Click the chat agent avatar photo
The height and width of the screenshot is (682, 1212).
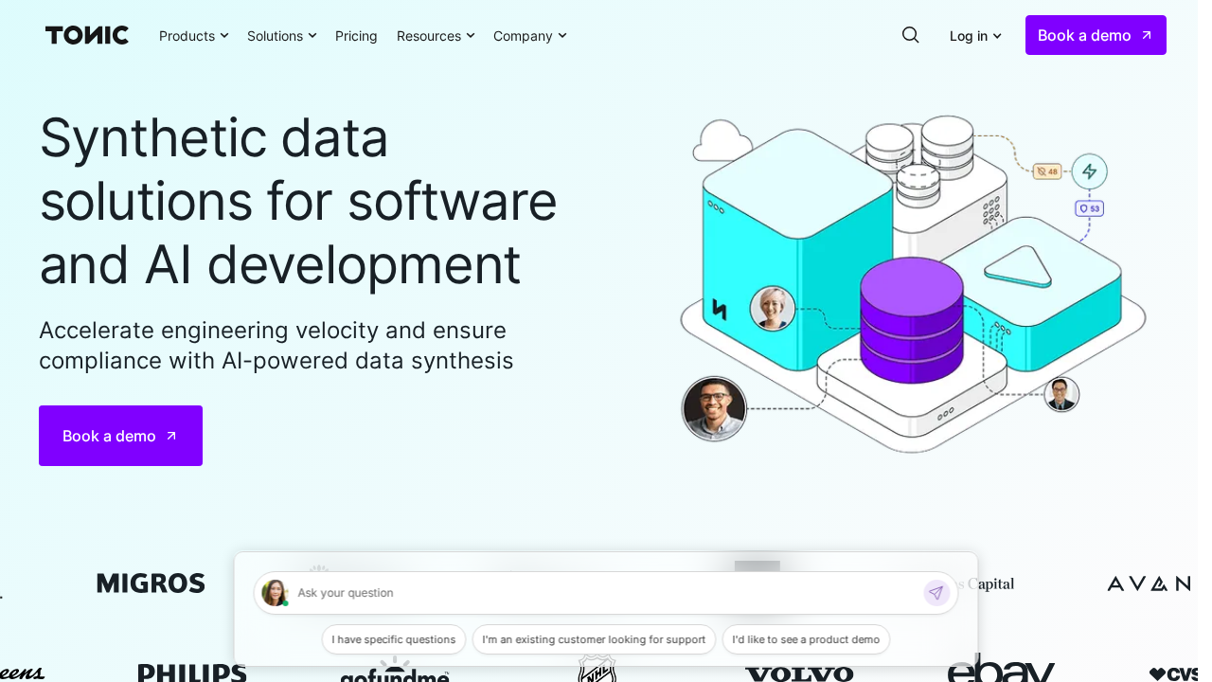275,593
